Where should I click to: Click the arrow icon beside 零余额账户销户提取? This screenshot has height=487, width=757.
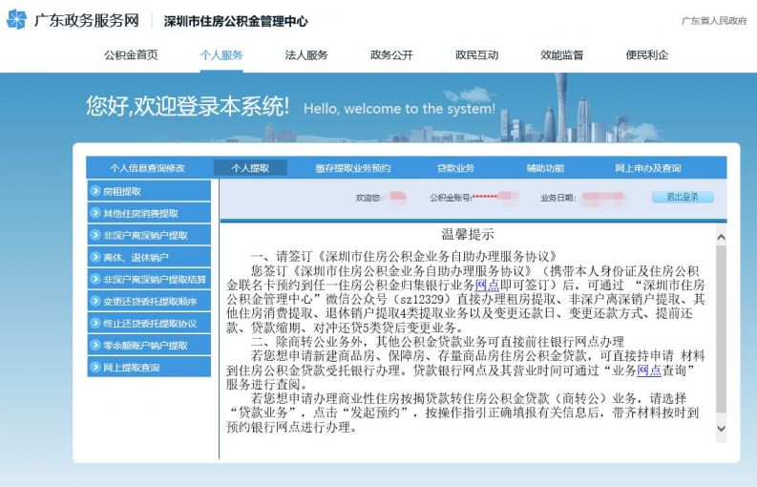[x=95, y=345]
